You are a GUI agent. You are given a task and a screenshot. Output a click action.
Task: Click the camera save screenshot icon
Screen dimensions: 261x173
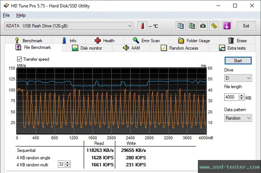tap(203, 26)
